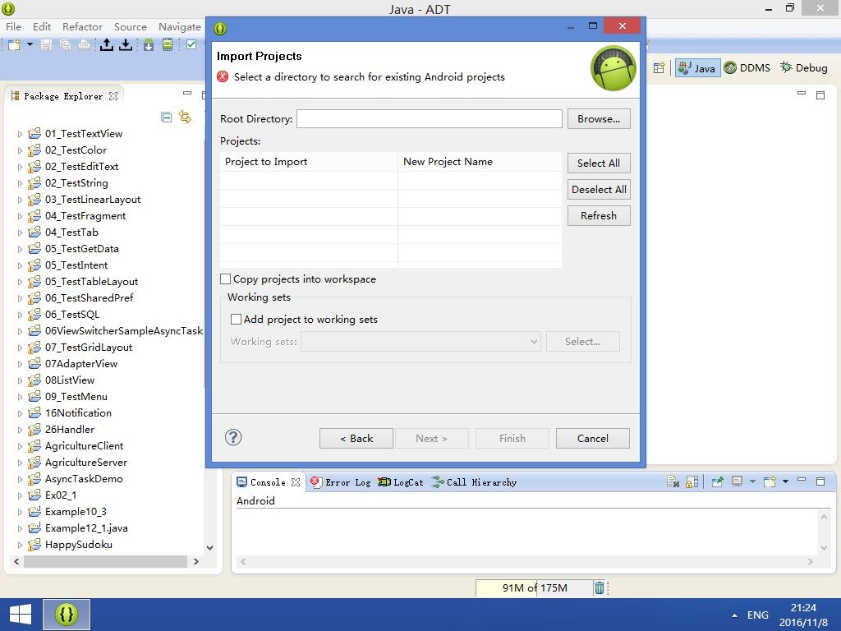The image size is (841, 631).
Task: Click the Example10_3 project folder icon
Action: pos(34,511)
